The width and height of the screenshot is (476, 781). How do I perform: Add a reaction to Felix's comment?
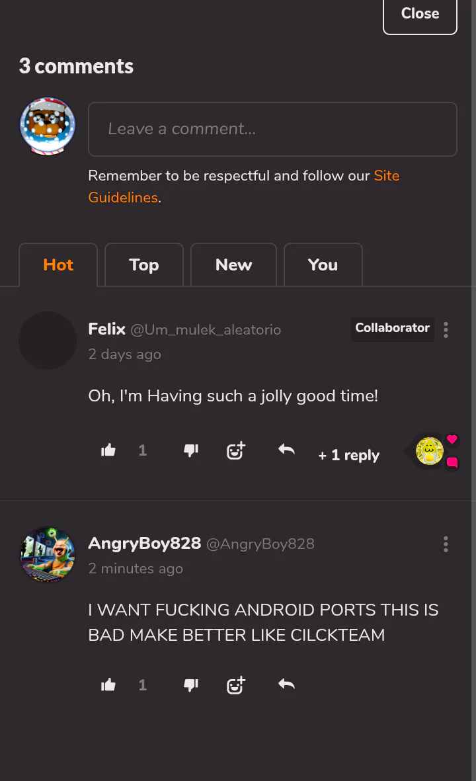pos(236,451)
